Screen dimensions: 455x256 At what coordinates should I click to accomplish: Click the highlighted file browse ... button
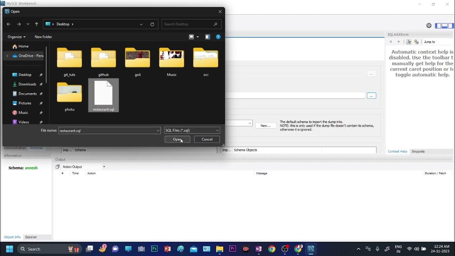[371, 96]
